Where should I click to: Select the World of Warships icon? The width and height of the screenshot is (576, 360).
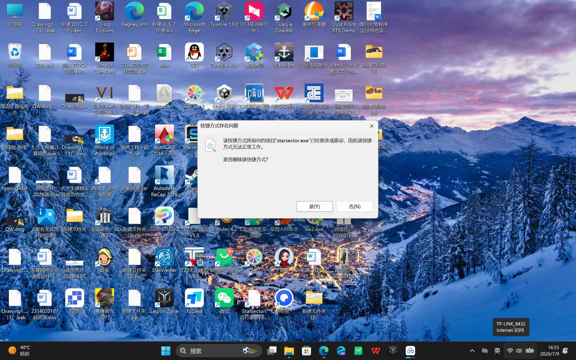click(x=105, y=141)
